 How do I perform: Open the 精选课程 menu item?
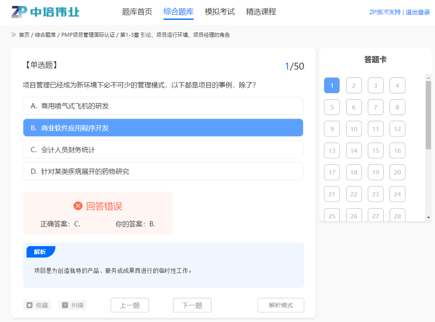(261, 12)
